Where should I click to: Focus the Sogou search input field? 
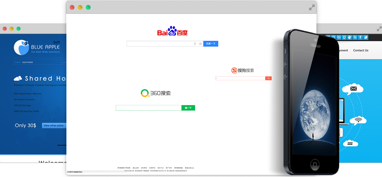(x=240, y=78)
